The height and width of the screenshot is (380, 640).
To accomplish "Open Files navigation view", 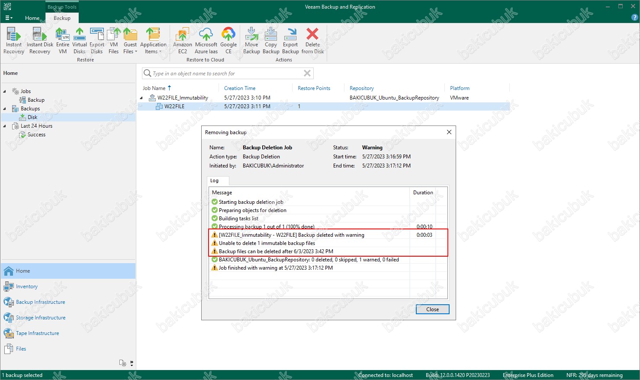I will (68, 349).
